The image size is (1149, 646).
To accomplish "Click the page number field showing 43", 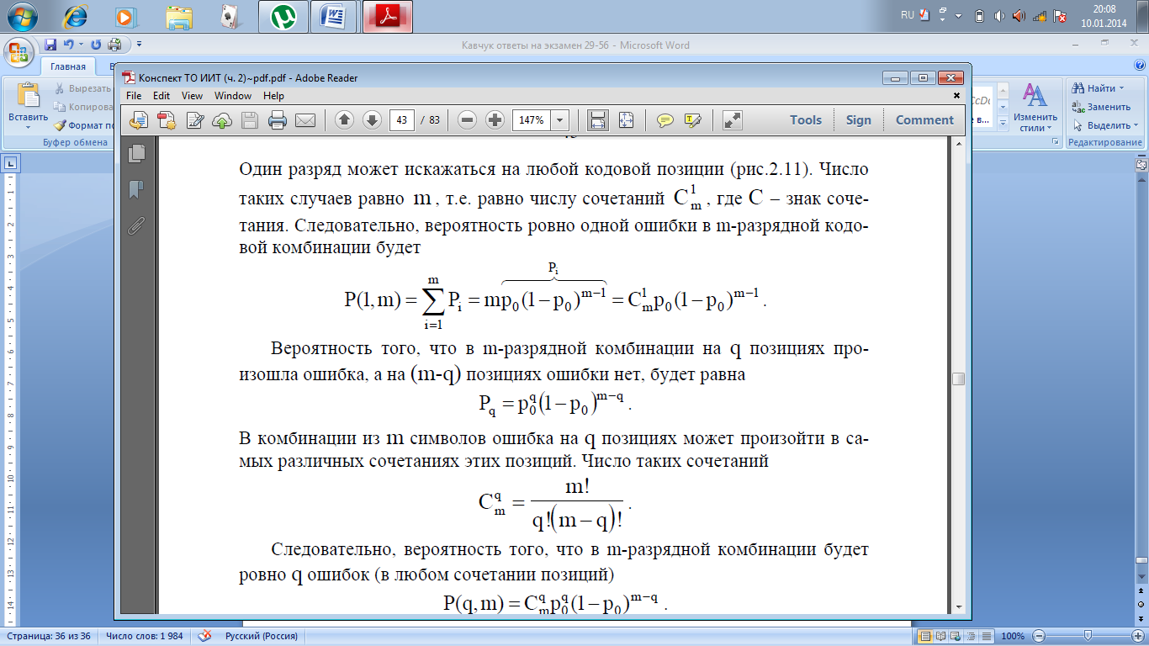I will tap(402, 120).
